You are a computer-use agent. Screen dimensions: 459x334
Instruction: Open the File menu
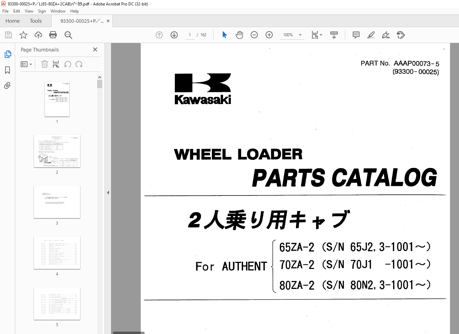coord(5,11)
